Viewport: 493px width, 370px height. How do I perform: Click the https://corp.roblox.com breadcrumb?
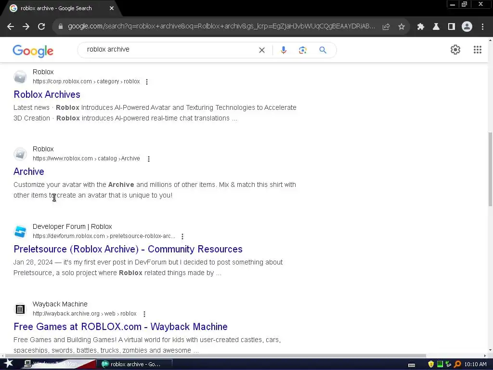point(86,81)
